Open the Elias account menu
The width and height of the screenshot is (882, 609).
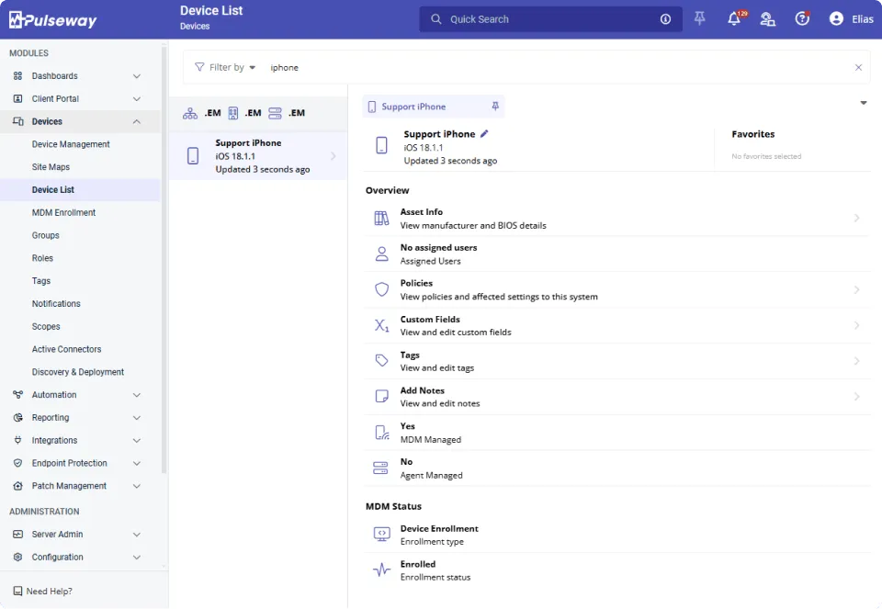851,19
